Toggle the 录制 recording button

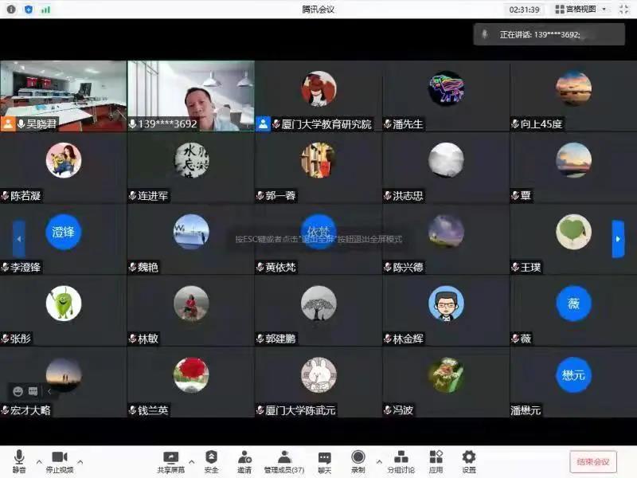pos(358,460)
